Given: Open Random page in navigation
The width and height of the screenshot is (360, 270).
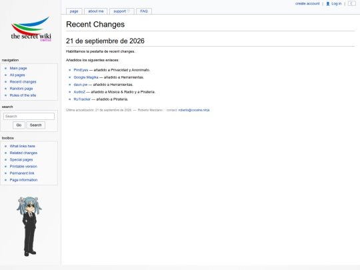Looking at the screenshot, I should (21, 89).
